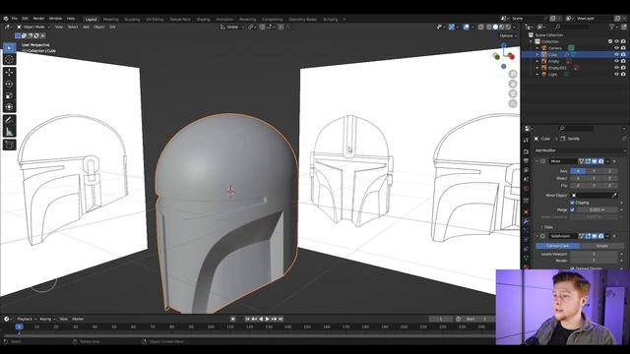Viewport: 630px width, 354px height.
Task: Click the Mirror Object eyedropper icon
Action: (x=614, y=196)
